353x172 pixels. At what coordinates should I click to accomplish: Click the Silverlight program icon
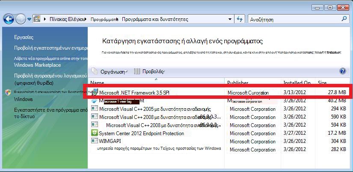(x=94, y=101)
